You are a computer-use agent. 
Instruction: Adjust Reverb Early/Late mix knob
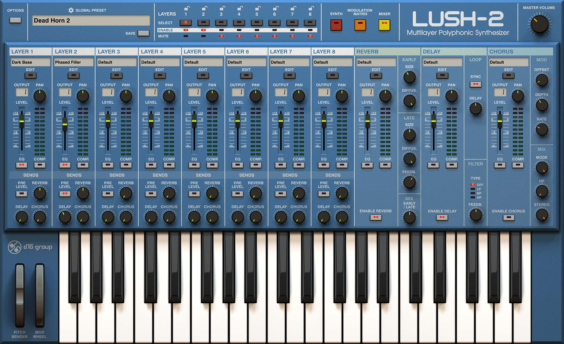[409, 217]
